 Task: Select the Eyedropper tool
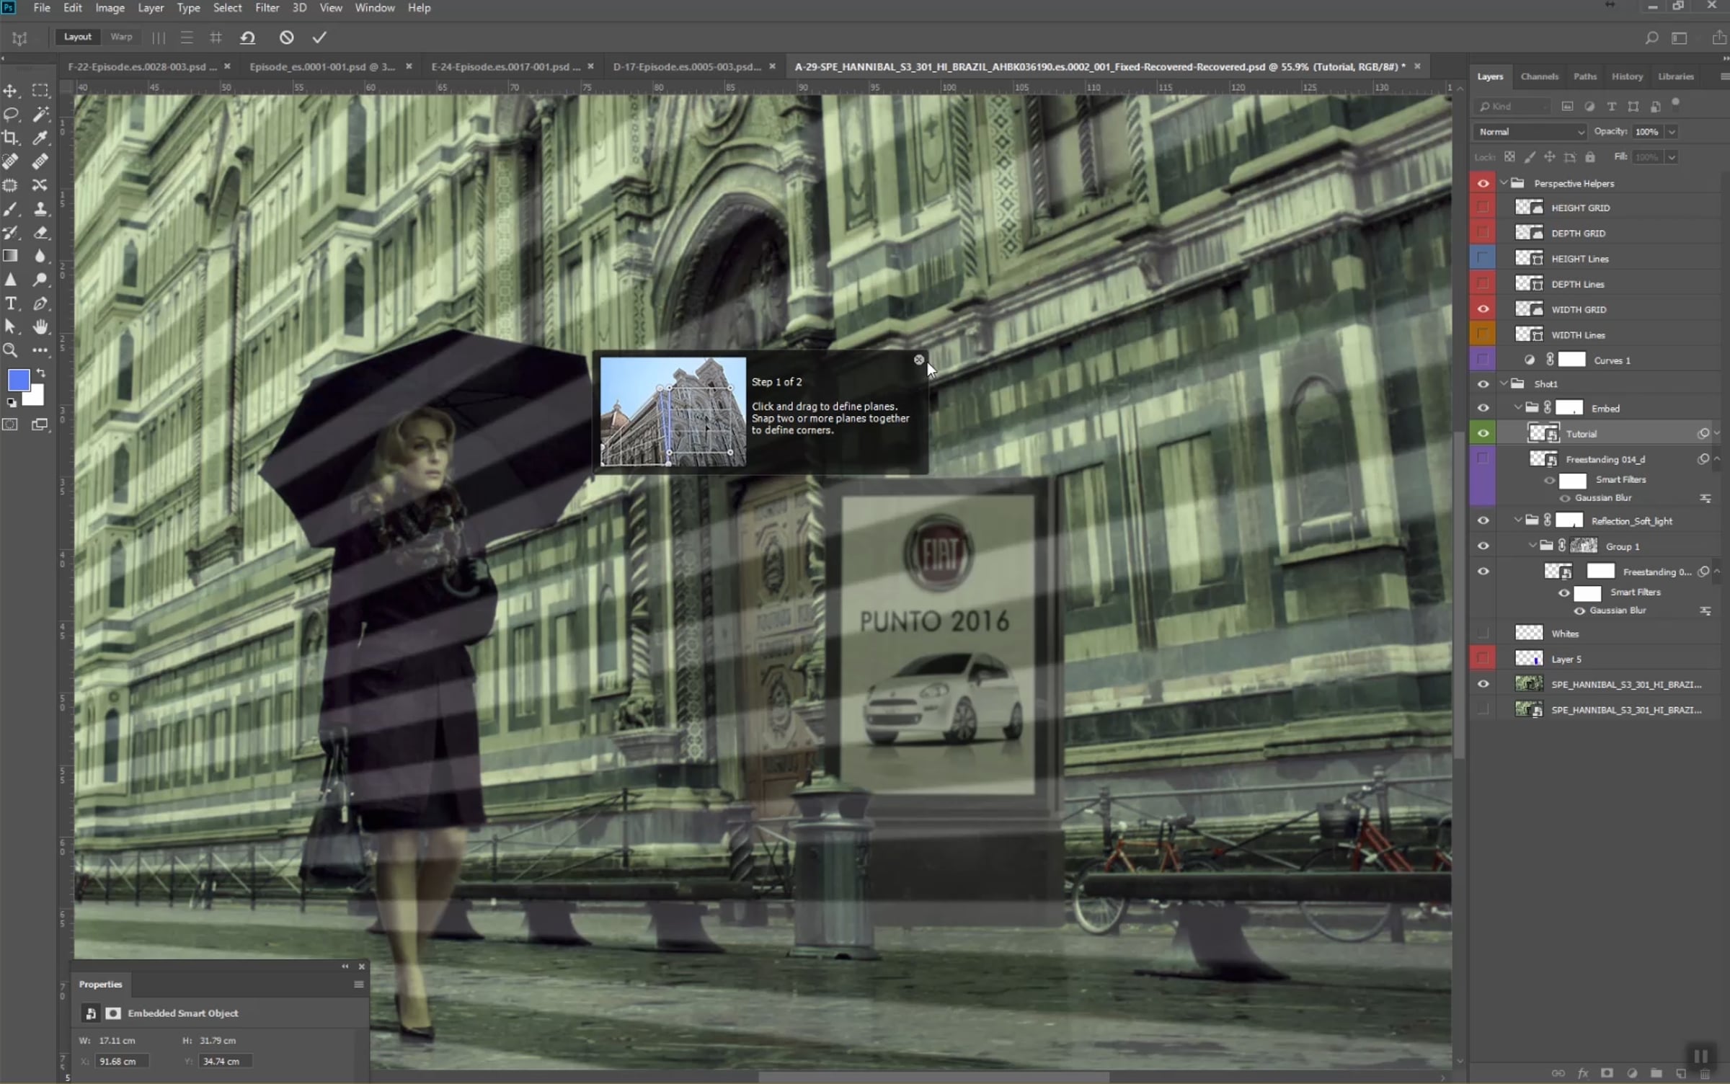point(40,138)
